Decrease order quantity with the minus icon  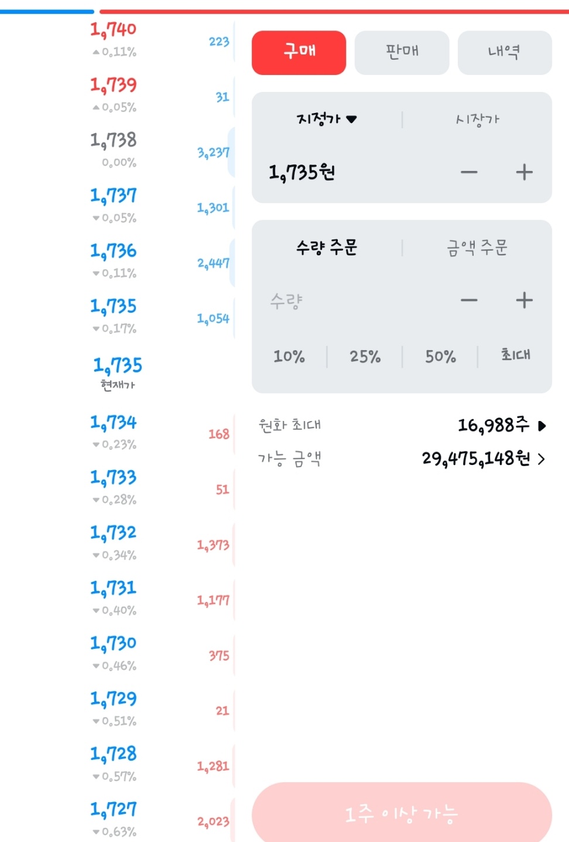(469, 300)
